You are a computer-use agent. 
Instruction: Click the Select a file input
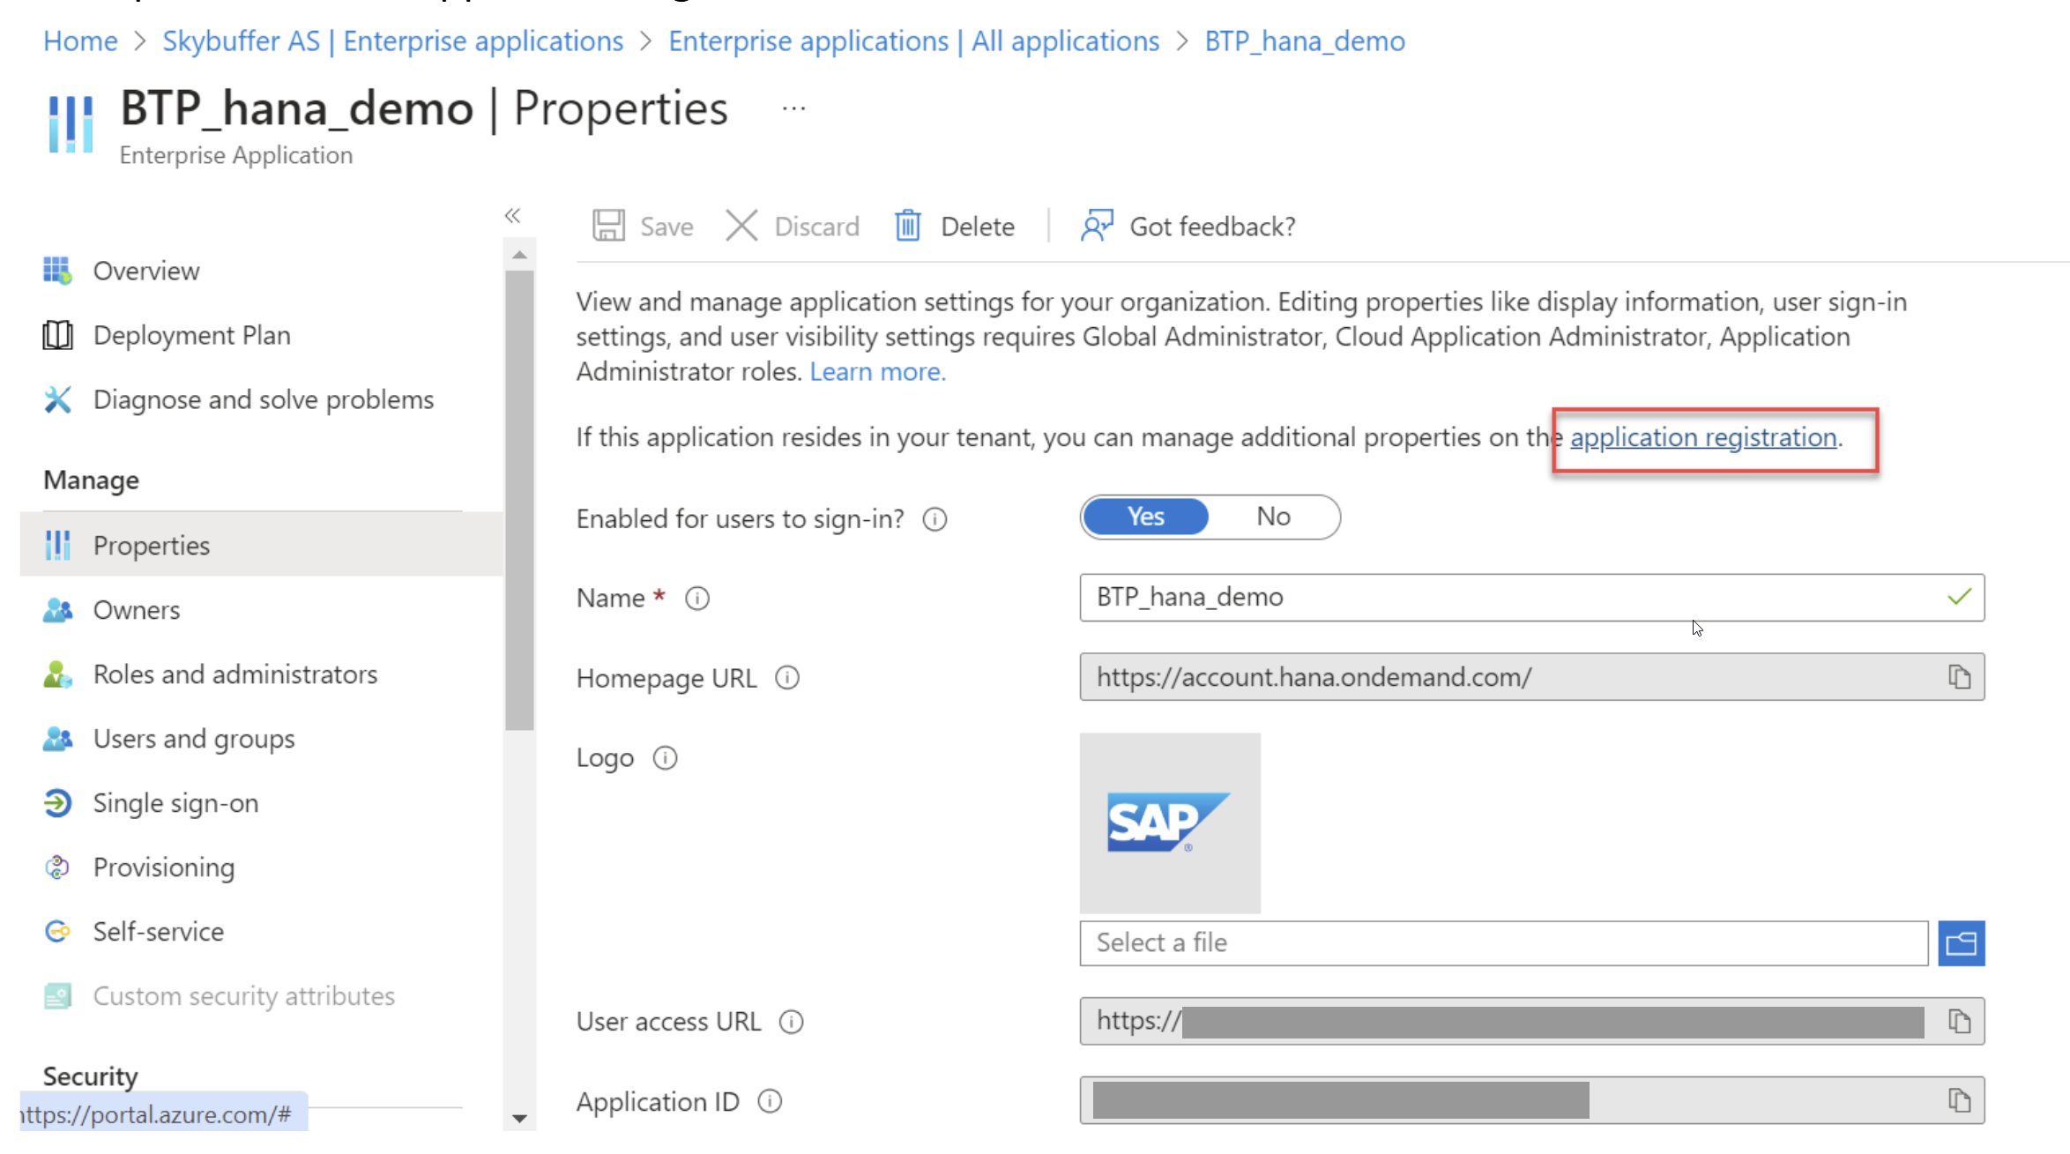point(1504,943)
